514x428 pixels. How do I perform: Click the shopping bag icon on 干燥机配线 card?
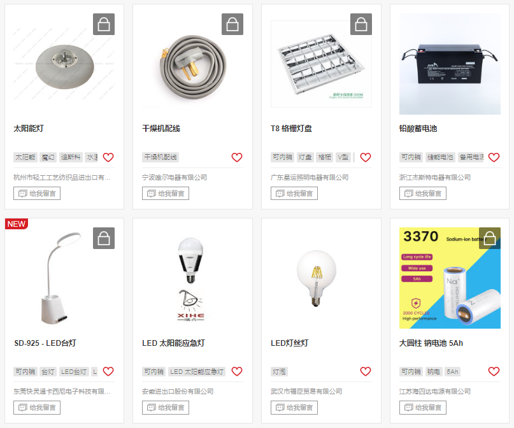tap(232, 24)
